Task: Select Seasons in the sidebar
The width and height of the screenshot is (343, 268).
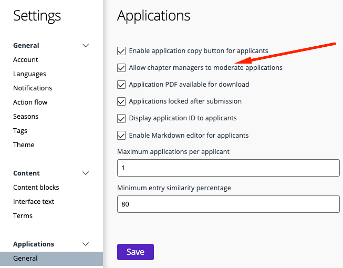Action: pyautogui.click(x=26, y=117)
